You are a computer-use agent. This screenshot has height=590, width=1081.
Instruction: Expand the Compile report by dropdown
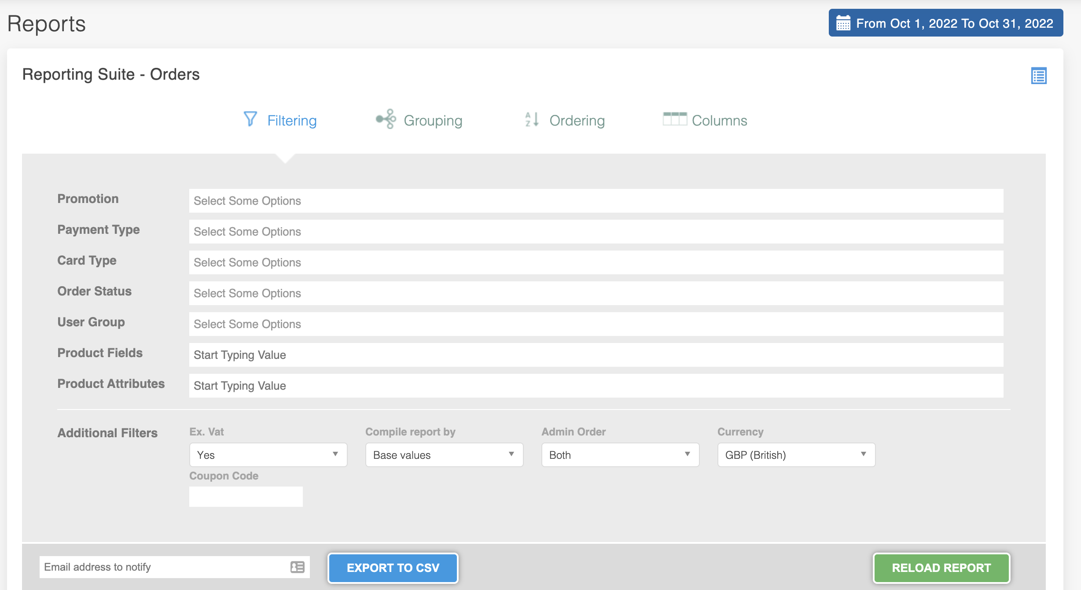pos(444,455)
